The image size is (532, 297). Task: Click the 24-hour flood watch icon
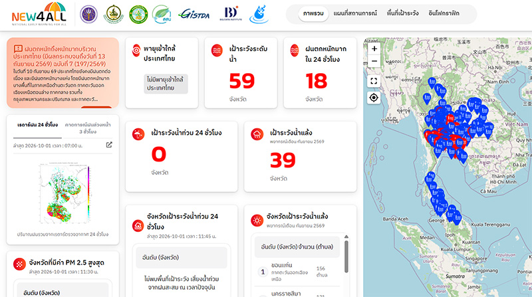click(x=138, y=134)
